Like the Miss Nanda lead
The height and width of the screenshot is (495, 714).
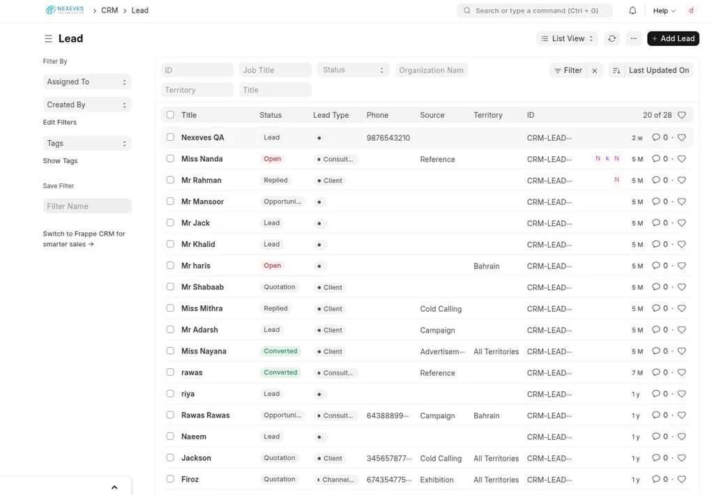[682, 159]
